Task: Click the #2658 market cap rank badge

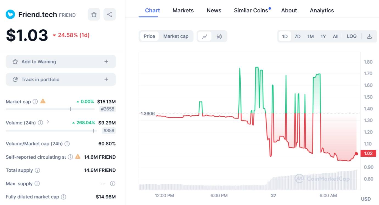Action: point(108,109)
